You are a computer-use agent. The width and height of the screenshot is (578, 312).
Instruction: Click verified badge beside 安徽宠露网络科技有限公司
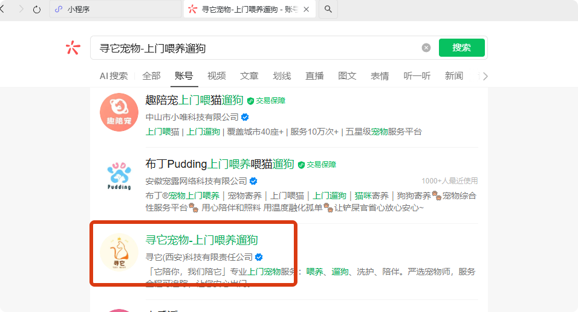[253, 181]
